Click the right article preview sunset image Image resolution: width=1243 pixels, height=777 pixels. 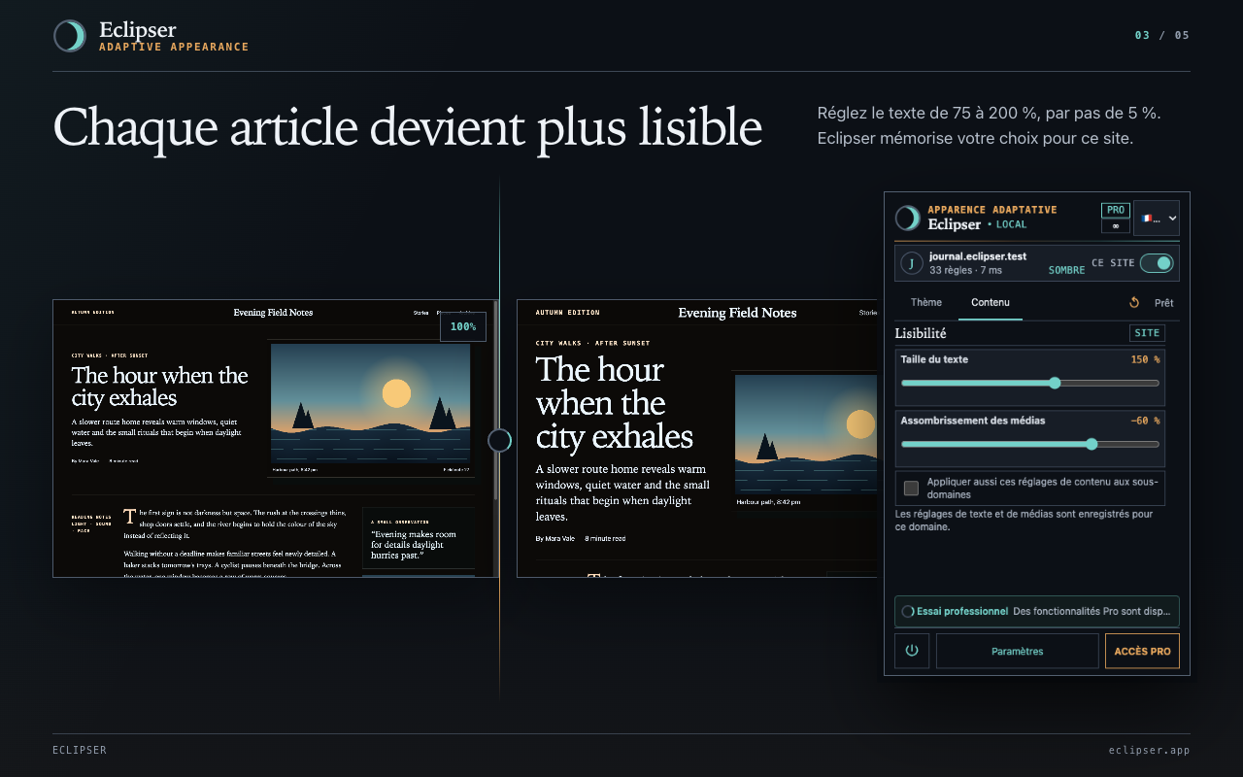pos(806,434)
